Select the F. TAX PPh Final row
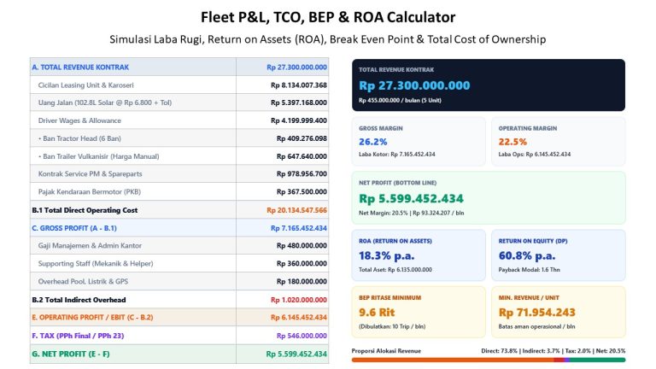 click(x=179, y=336)
